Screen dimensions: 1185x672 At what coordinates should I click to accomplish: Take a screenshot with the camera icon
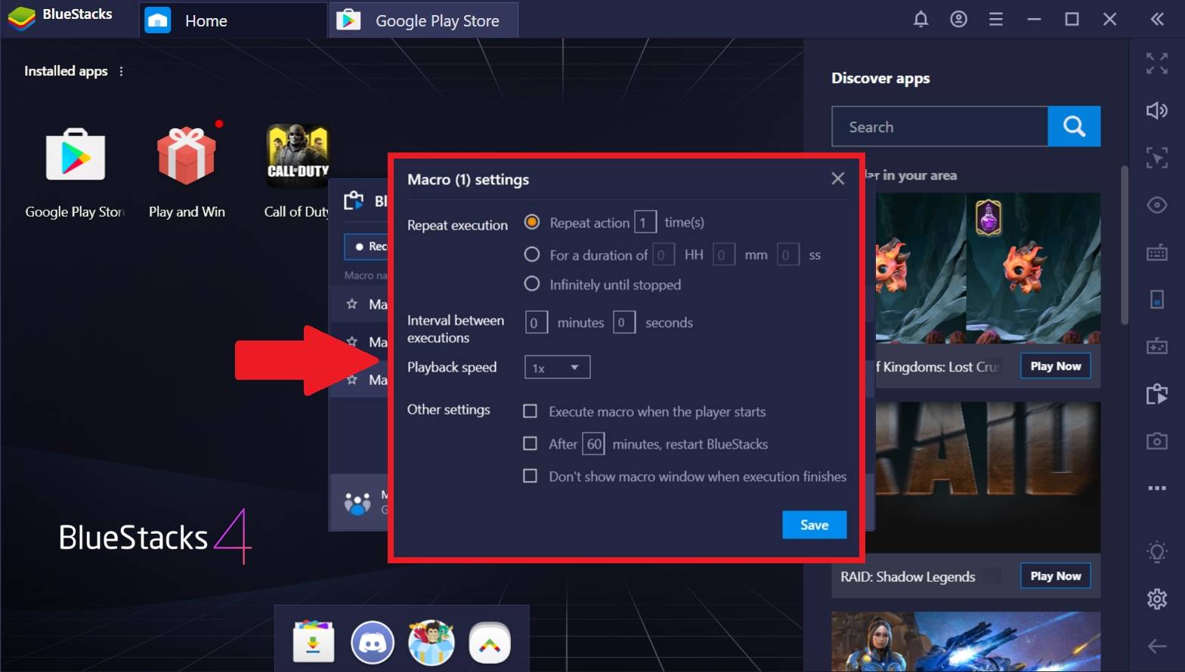pyautogui.click(x=1157, y=441)
